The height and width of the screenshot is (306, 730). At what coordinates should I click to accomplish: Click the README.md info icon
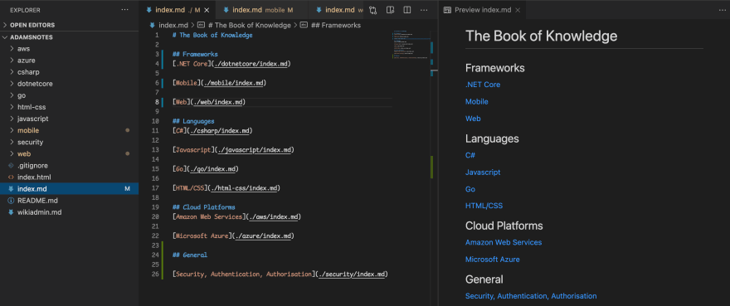[11, 201]
